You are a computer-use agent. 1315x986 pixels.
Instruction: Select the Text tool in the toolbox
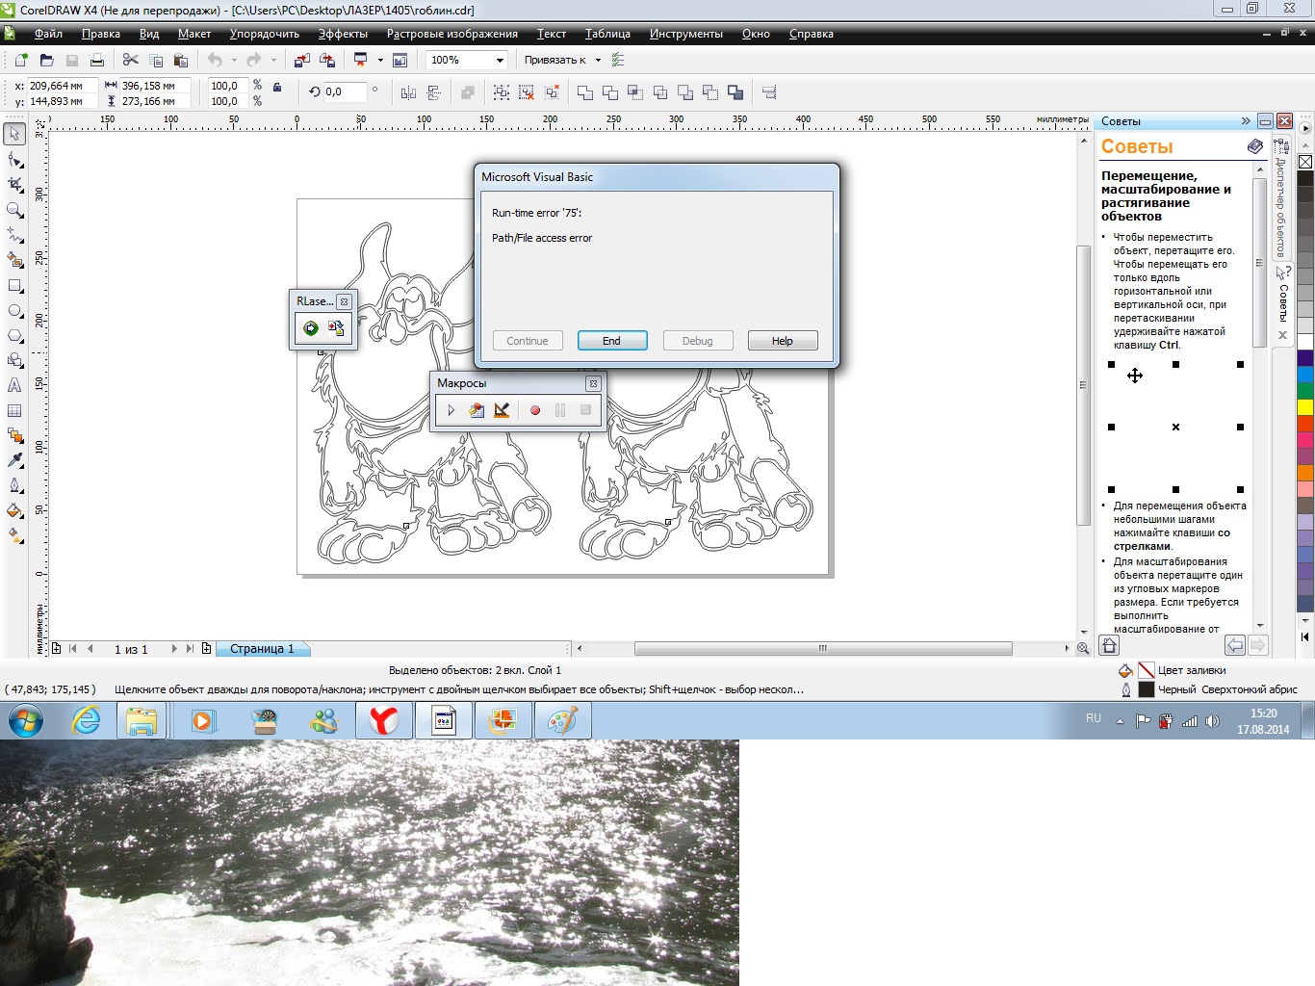point(14,385)
